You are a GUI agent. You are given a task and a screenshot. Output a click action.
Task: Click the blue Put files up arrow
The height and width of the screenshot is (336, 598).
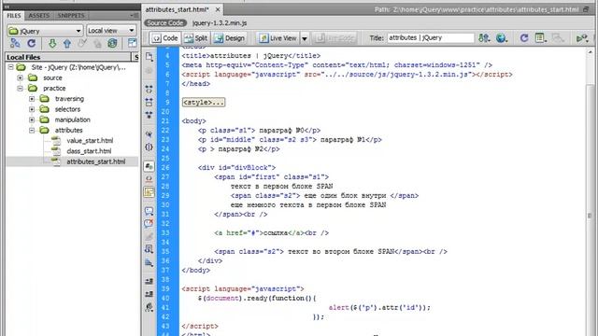67,44
